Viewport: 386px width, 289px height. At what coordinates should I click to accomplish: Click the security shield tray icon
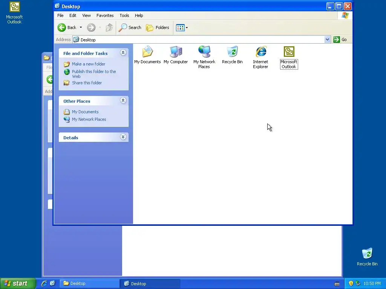click(351, 284)
